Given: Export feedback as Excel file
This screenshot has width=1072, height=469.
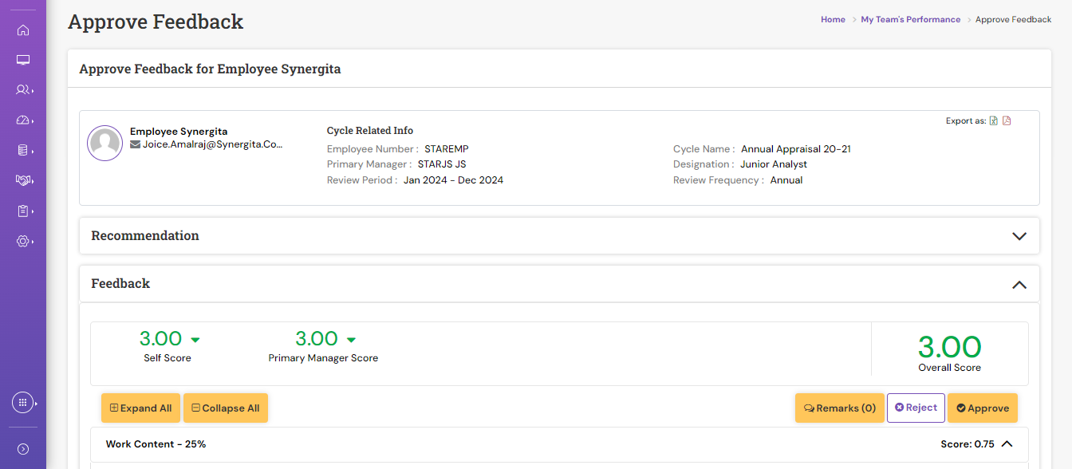Looking at the screenshot, I should (994, 121).
